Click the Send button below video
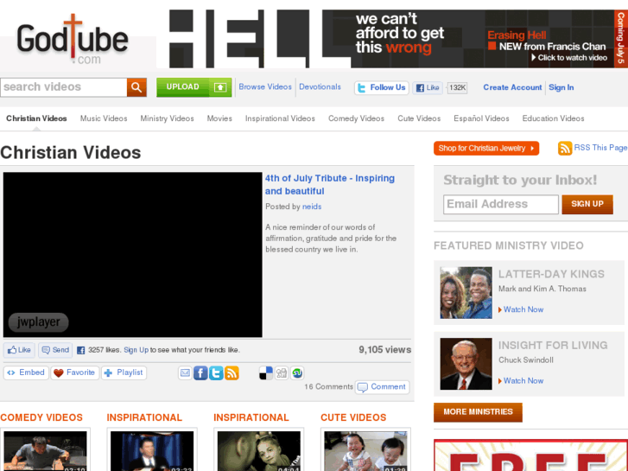Screen dimensions: 628x471 [55, 350]
